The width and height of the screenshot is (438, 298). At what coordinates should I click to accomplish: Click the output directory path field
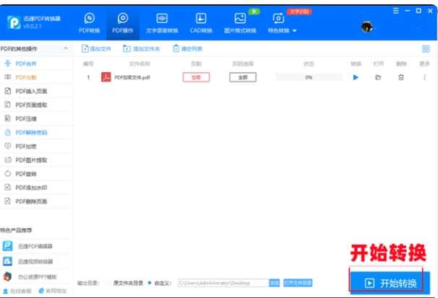(x=223, y=283)
